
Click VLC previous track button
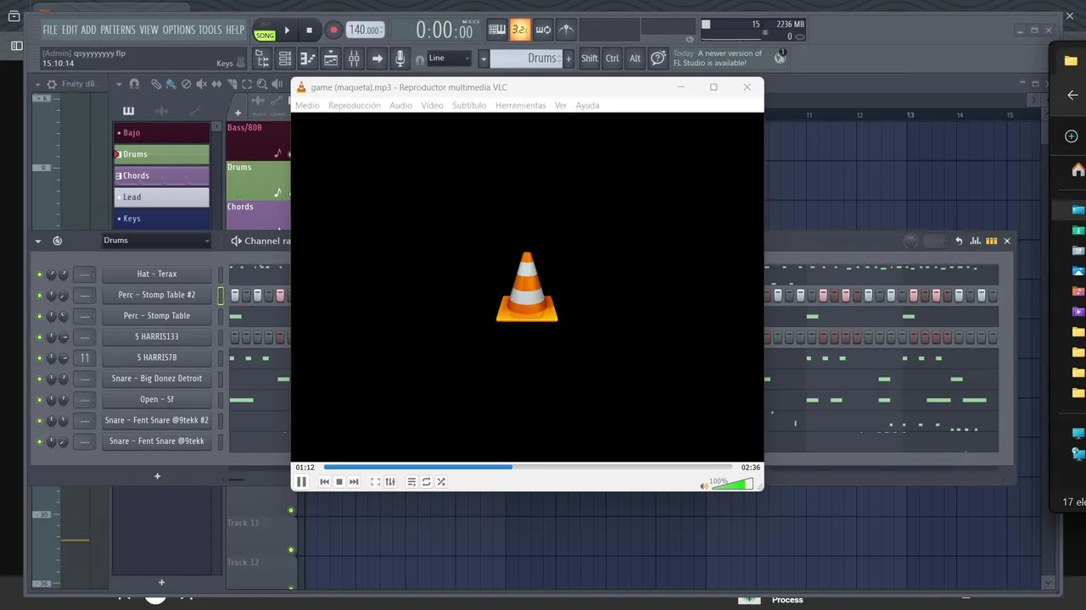click(324, 482)
